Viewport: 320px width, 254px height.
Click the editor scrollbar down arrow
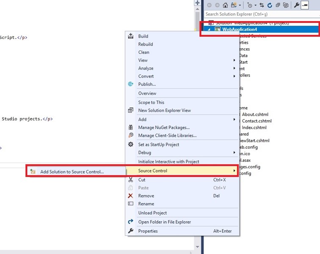197,247
